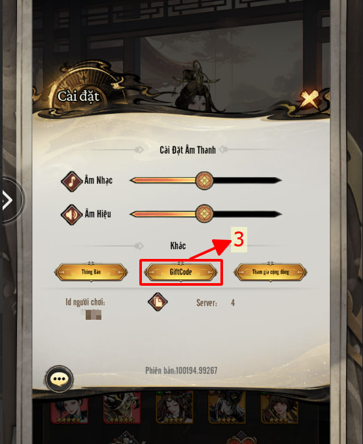
Task: Click the Server number 4 label
Action: click(x=233, y=303)
